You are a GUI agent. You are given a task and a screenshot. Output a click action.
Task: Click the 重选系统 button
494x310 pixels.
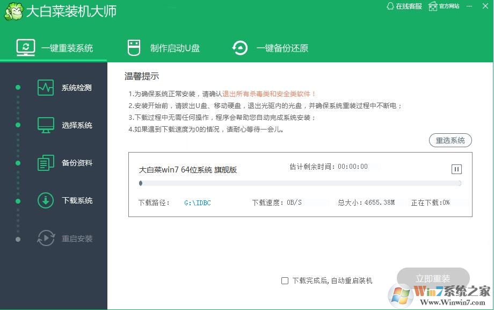point(450,140)
